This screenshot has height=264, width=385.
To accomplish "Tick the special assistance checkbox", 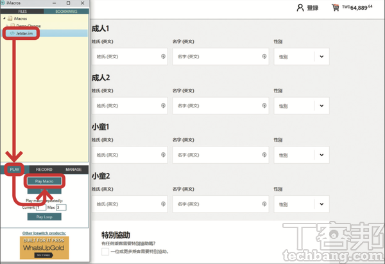I will click(x=105, y=251).
